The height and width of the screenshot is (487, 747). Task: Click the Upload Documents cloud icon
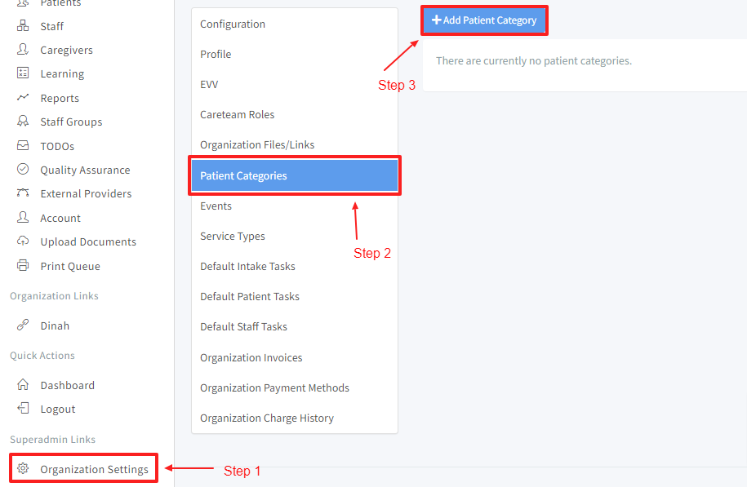23,241
